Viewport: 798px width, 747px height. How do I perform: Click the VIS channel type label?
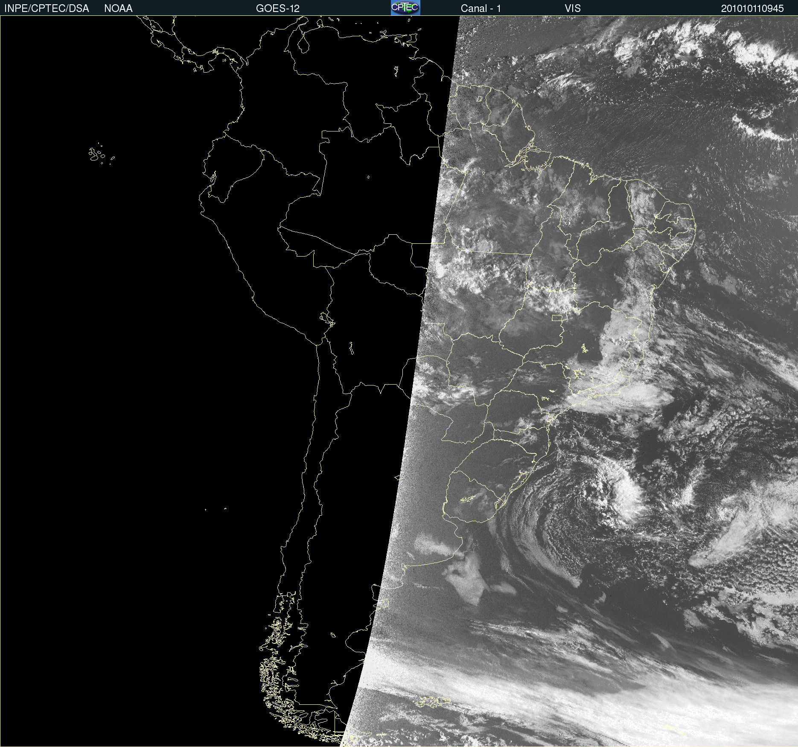tap(573, 9)
